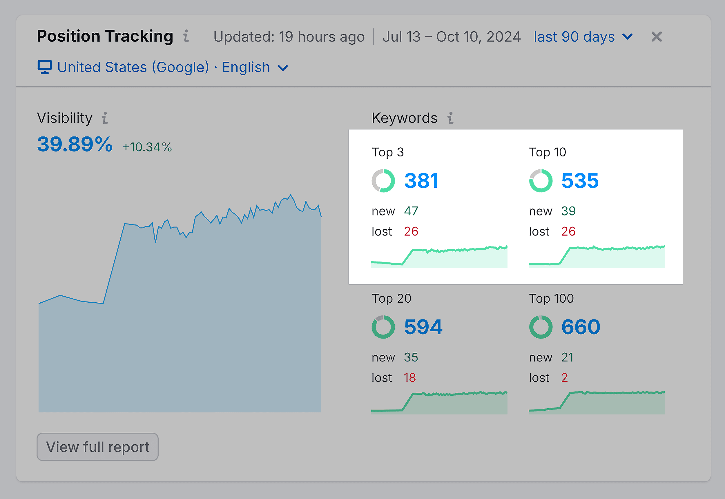Click the View full report button

tap(97, 447)
